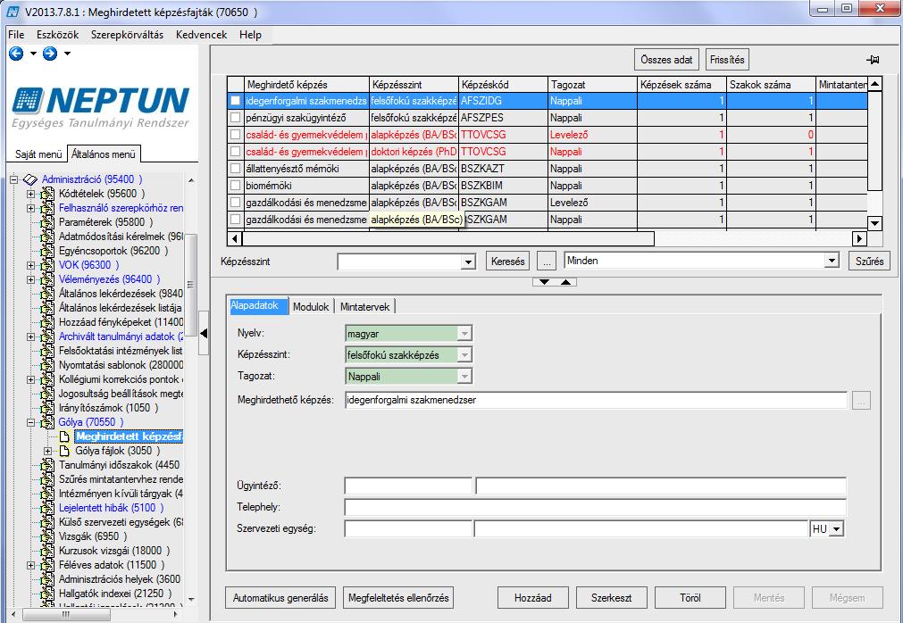This screenshot has height=623, width=903.
Task: Click the Gólya fájlok page icon
Action: (65, 451)
